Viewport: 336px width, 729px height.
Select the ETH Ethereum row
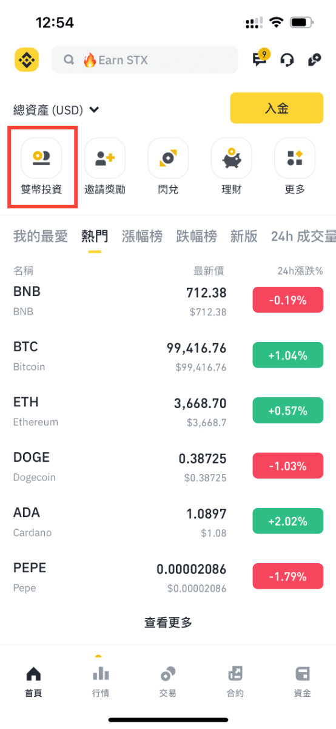pos(168,411)
